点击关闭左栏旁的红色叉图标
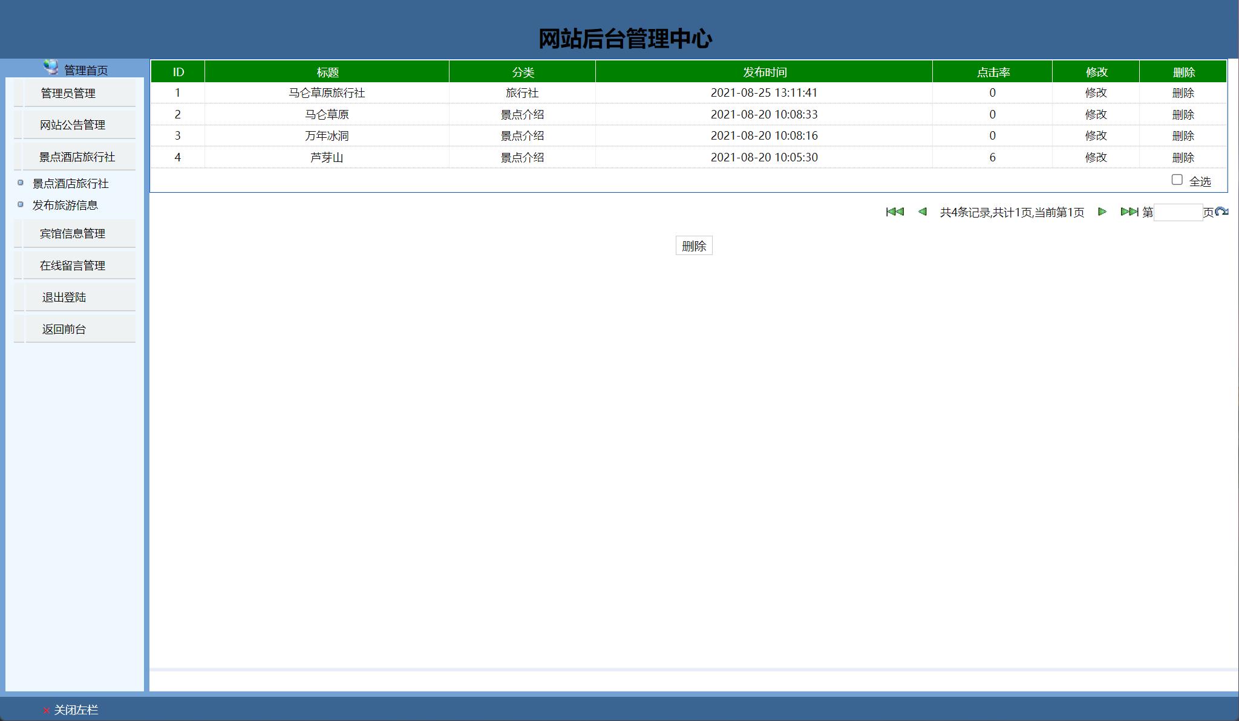 point(45,710)
